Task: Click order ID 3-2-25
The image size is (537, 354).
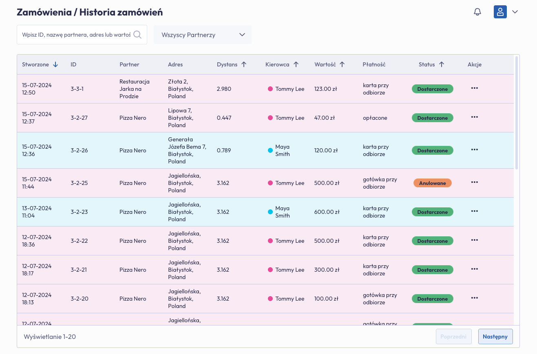Action: (x=79, y=183)
